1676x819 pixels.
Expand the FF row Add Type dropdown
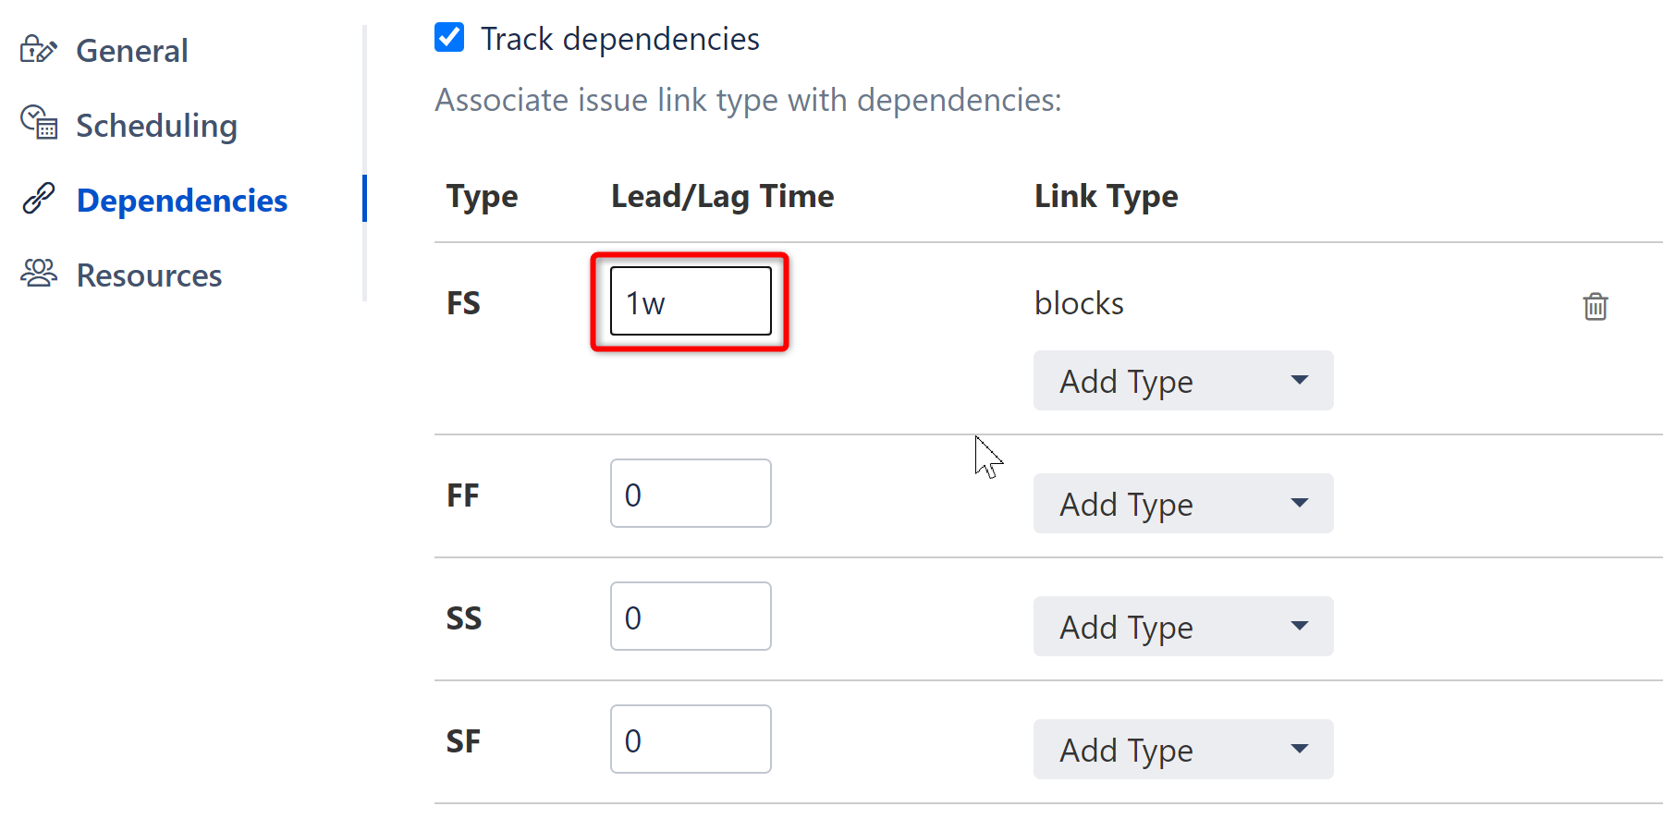(1182, 504)
